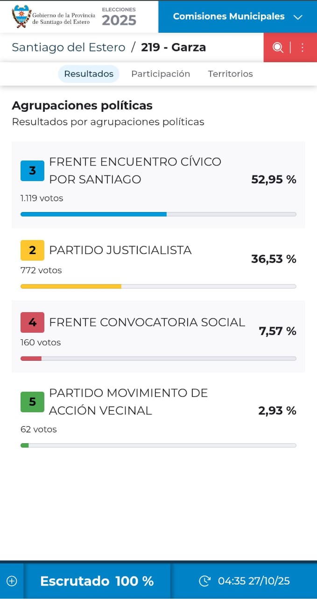This screenshot has height=599, width=317.
Task: Go to the Santiago del Estero breadcrumb
Action: tap(69, 47)
